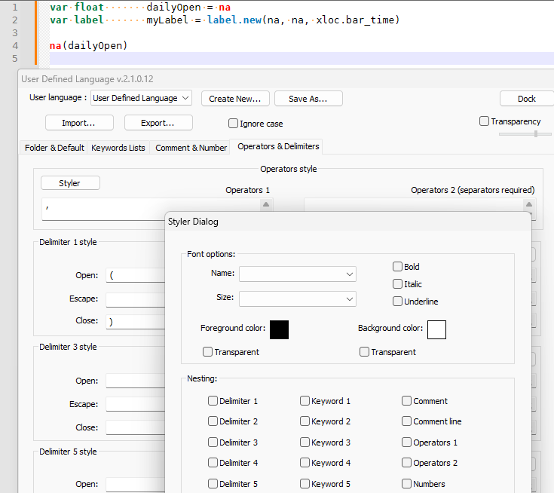Click Delimiter 5 Open field

[x=136, y=485]
